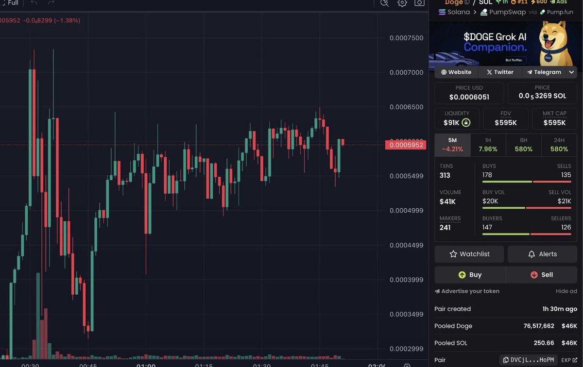
Task: Redo the chart action
Action: [51, 3]
